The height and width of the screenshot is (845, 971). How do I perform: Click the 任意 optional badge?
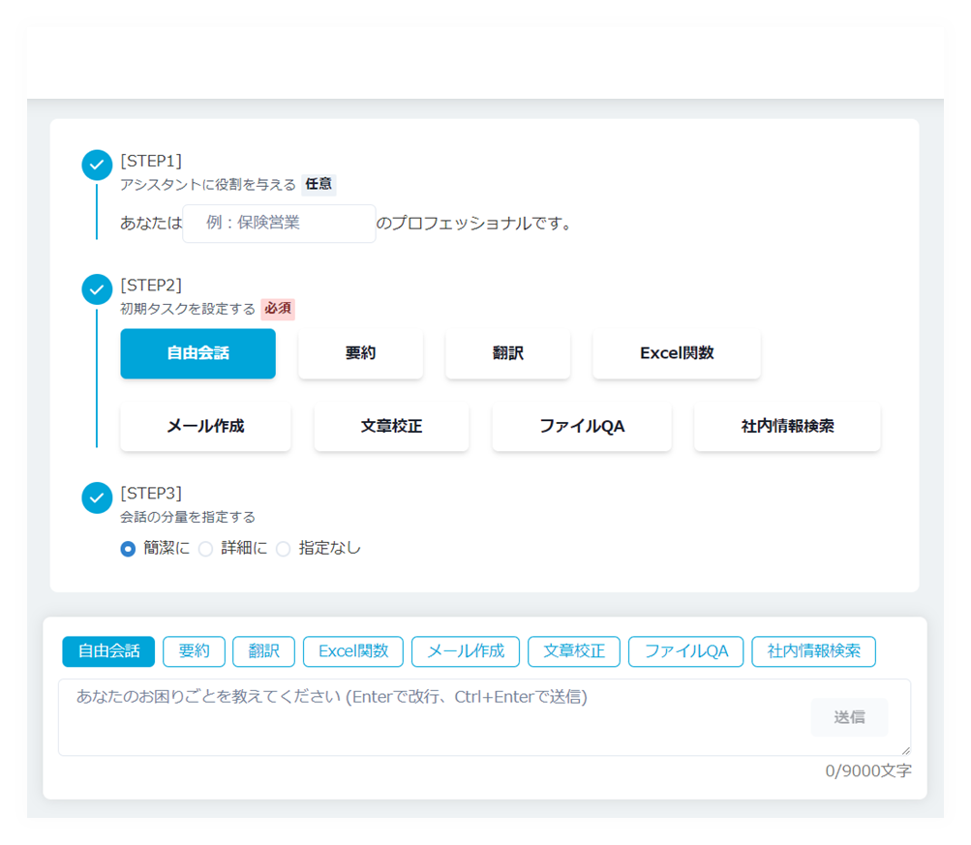point(319,185)
